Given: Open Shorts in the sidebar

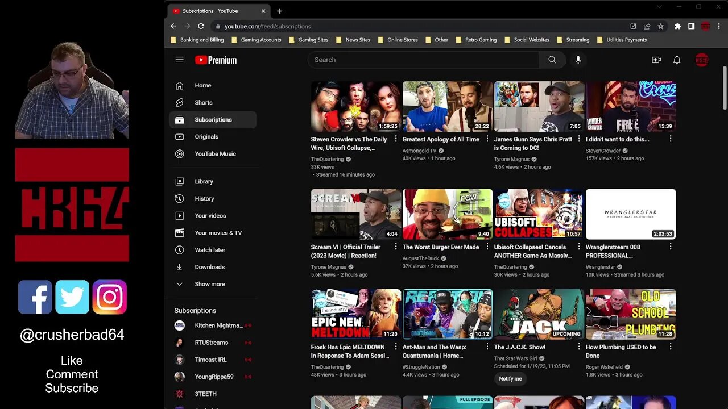Looking at the screenshot, I should [x=213, y=102].
